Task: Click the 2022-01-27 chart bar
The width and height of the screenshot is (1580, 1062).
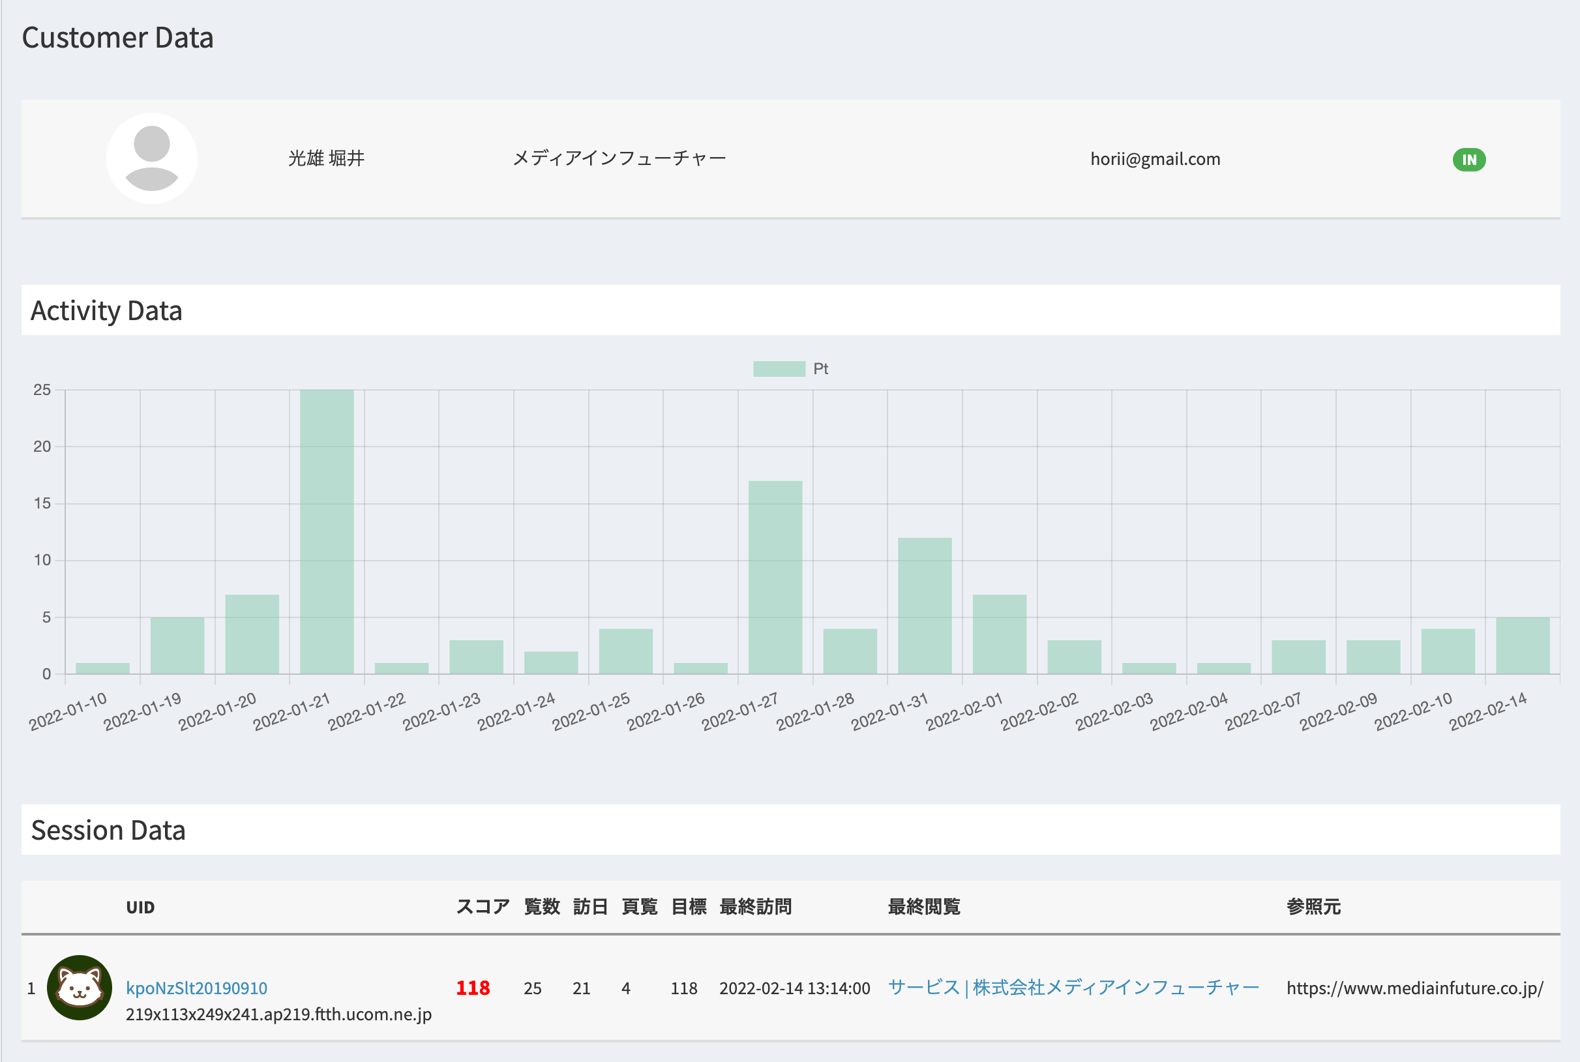Action: tap(775, 577)
